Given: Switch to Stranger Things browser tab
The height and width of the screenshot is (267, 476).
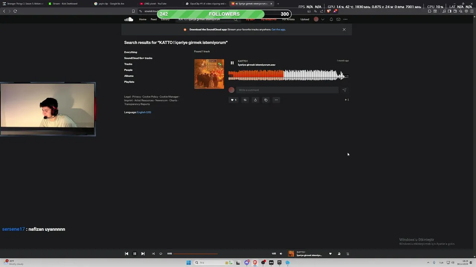Looking at the screenshot, I should coord(22,4).
